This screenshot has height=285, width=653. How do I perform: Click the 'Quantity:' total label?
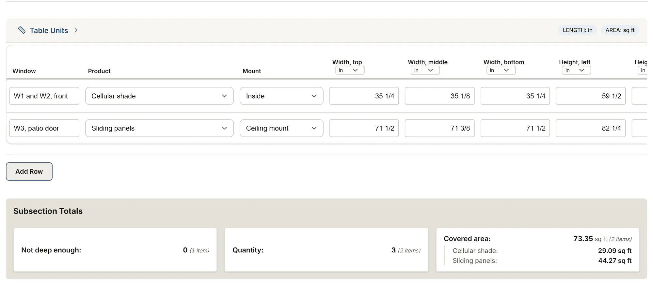[248, 250]
